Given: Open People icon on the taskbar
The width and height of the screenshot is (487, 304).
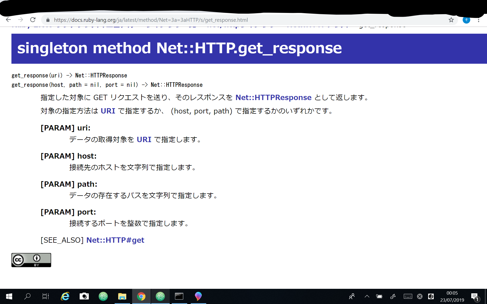Looking at the screenshot, I should pyautogui.click(x=352, y=296).
